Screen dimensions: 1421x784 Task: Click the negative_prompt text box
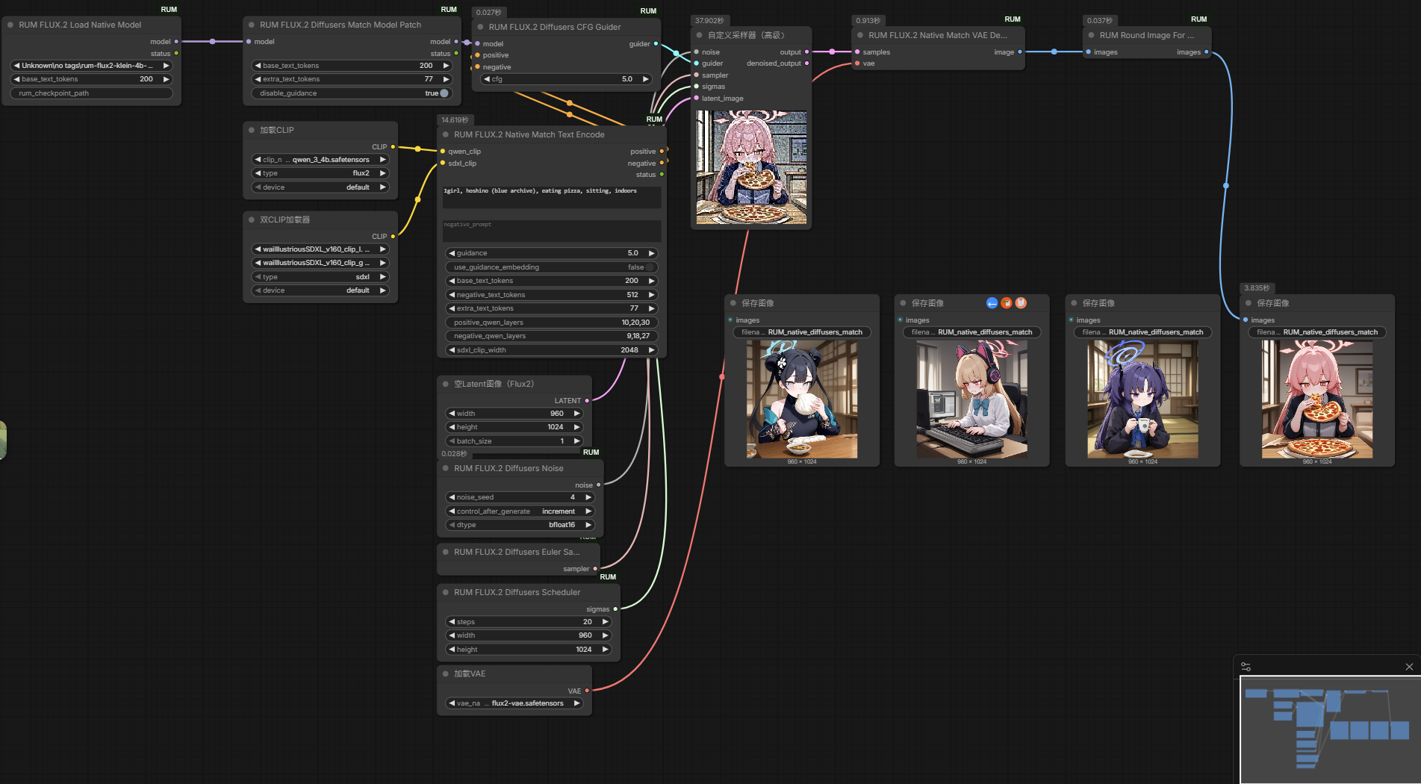(551, 231)
